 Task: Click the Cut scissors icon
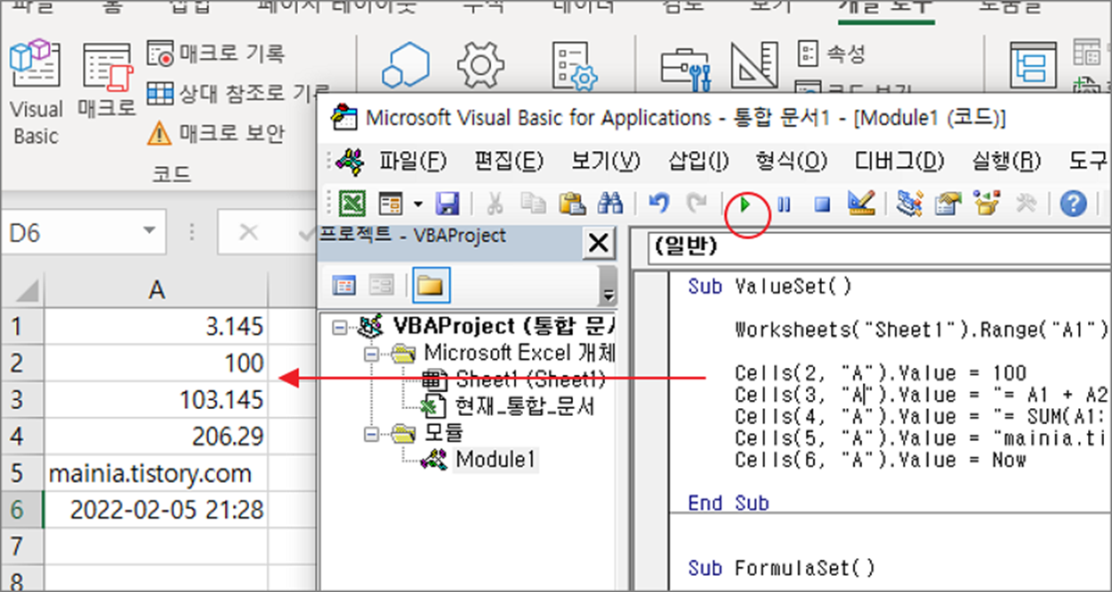[495, 204]
